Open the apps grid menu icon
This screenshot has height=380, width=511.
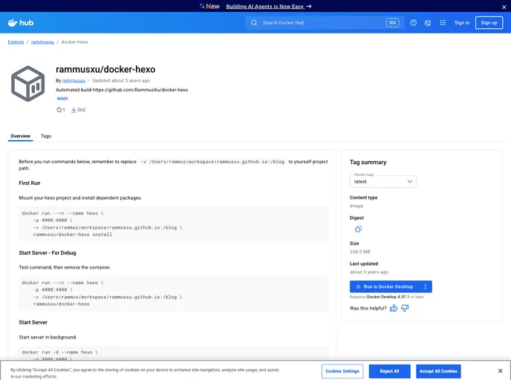[x=443, y=23]
